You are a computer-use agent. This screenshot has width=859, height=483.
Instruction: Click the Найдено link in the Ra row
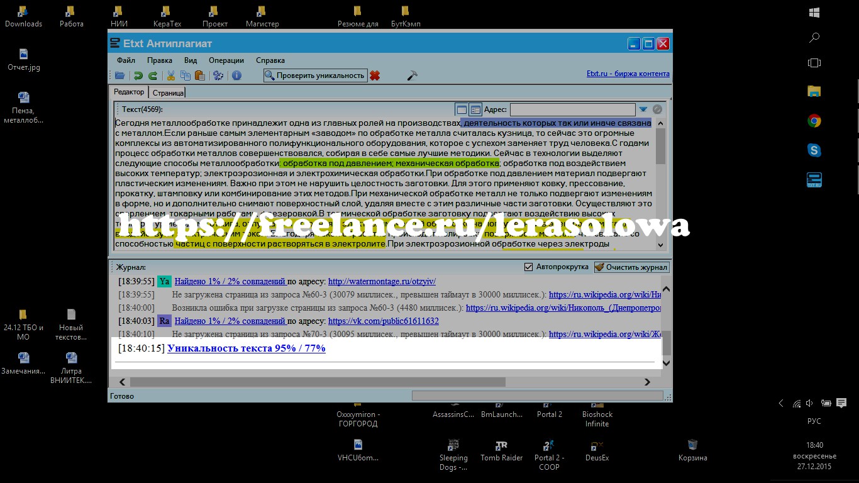coord(230,321)
